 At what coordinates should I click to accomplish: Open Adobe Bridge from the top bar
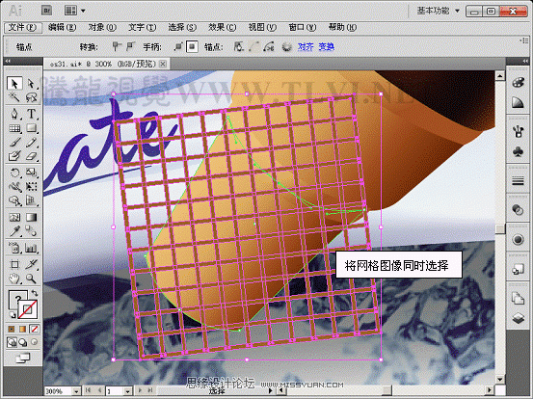[47, 11]
